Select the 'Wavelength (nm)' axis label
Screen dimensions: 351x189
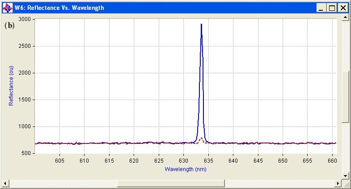point(186,169)
